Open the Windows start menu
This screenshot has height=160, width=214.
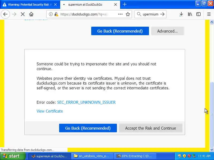tap(13, 156)
